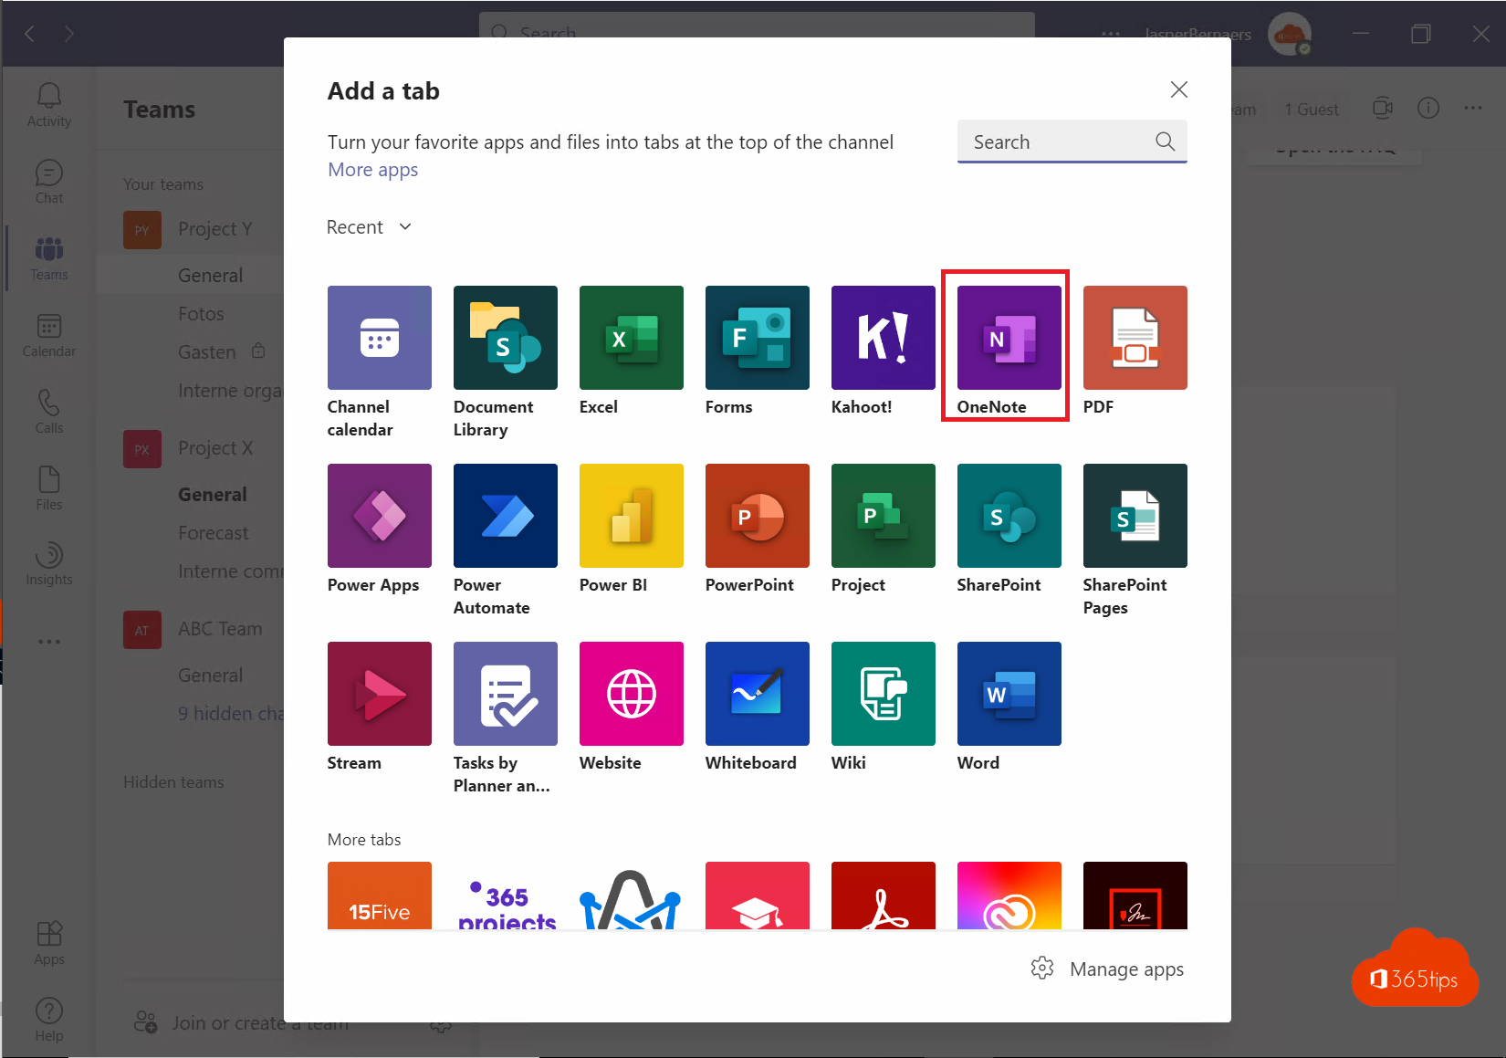Open Help in the Teams sidebar

(x=49, y=1020)
